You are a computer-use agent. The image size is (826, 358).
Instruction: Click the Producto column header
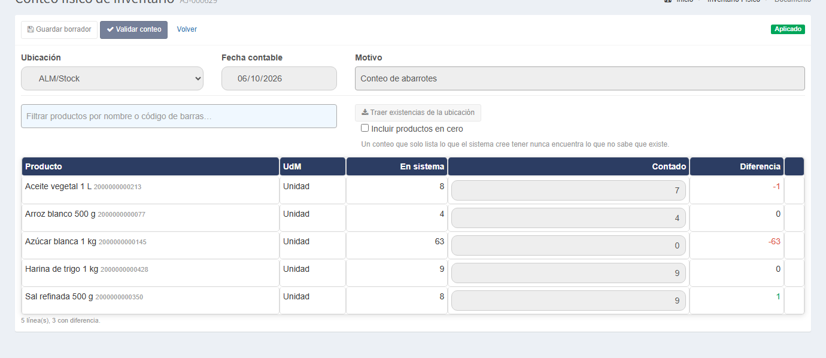(150, 166)
